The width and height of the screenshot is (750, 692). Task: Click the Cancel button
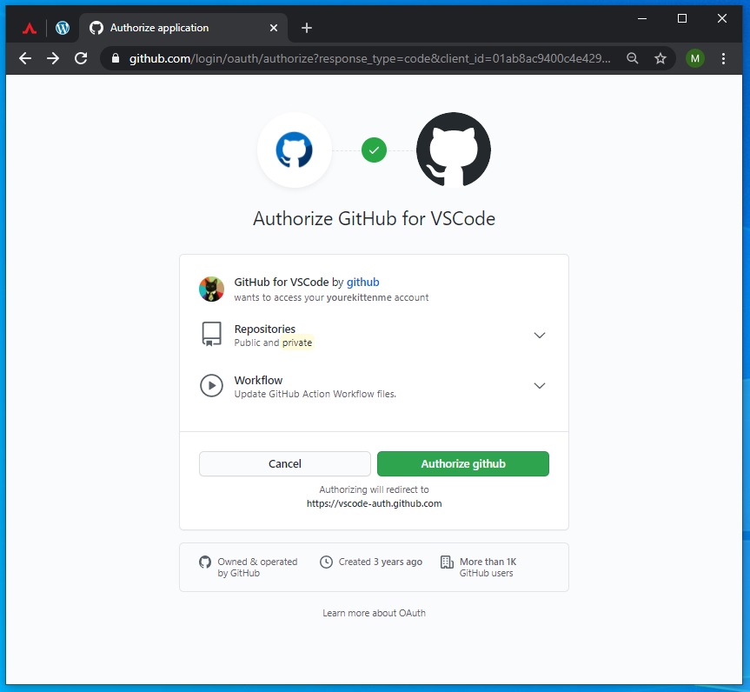point(284,463)
